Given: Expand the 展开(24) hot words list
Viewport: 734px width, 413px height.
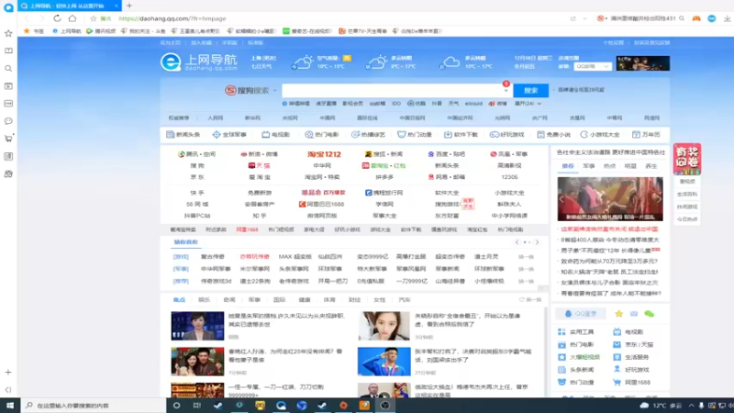Looking at the screenshot, I should [x=528, y=104].
